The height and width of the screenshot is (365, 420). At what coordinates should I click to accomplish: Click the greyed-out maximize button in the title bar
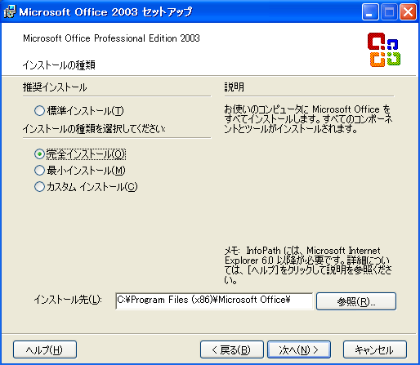click(x=389, y=12)
